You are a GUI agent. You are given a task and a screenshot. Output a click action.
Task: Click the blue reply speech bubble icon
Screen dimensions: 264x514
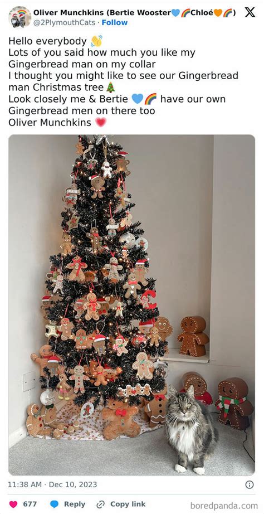coord(55,504)
